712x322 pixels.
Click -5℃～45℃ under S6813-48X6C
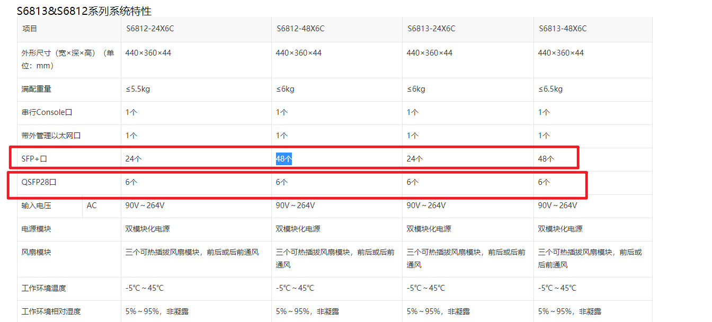[557, 288]
